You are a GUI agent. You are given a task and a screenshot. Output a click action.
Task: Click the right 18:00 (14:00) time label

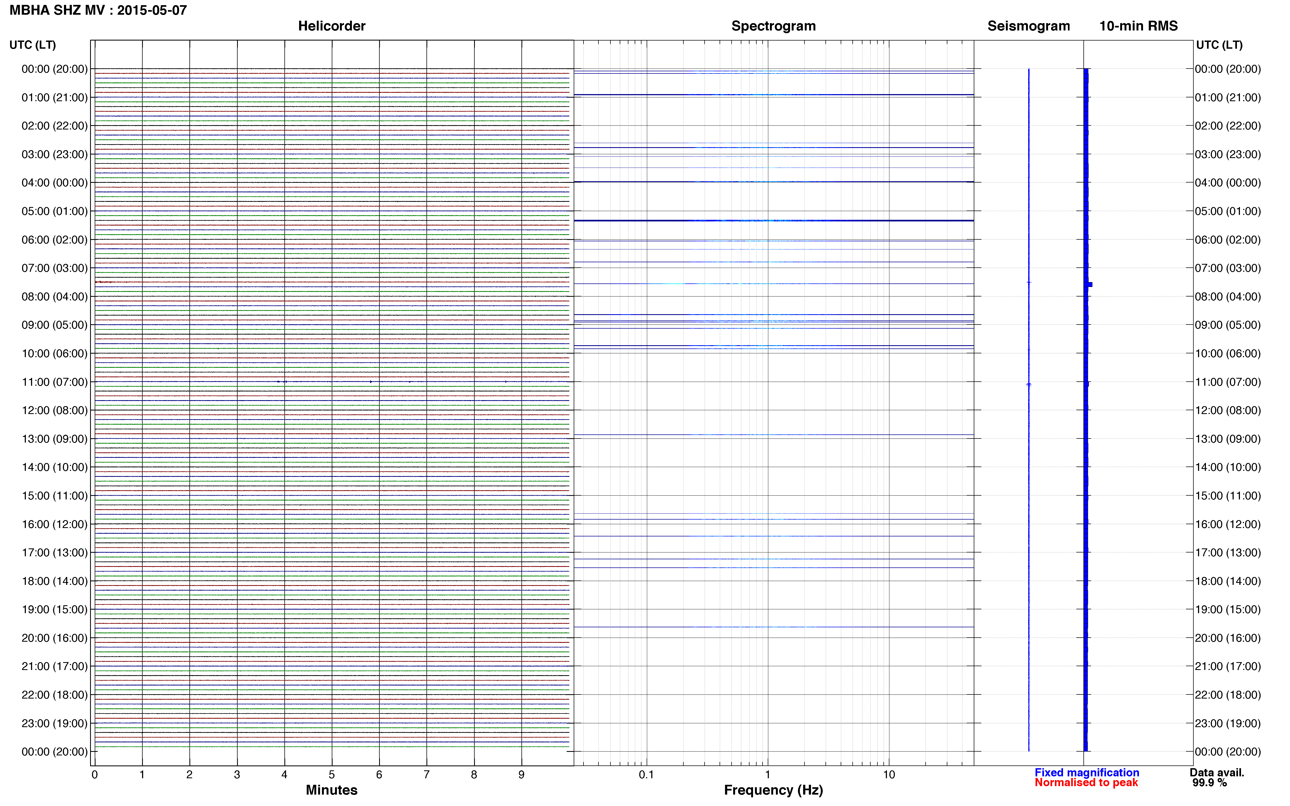pos(1228,581)
